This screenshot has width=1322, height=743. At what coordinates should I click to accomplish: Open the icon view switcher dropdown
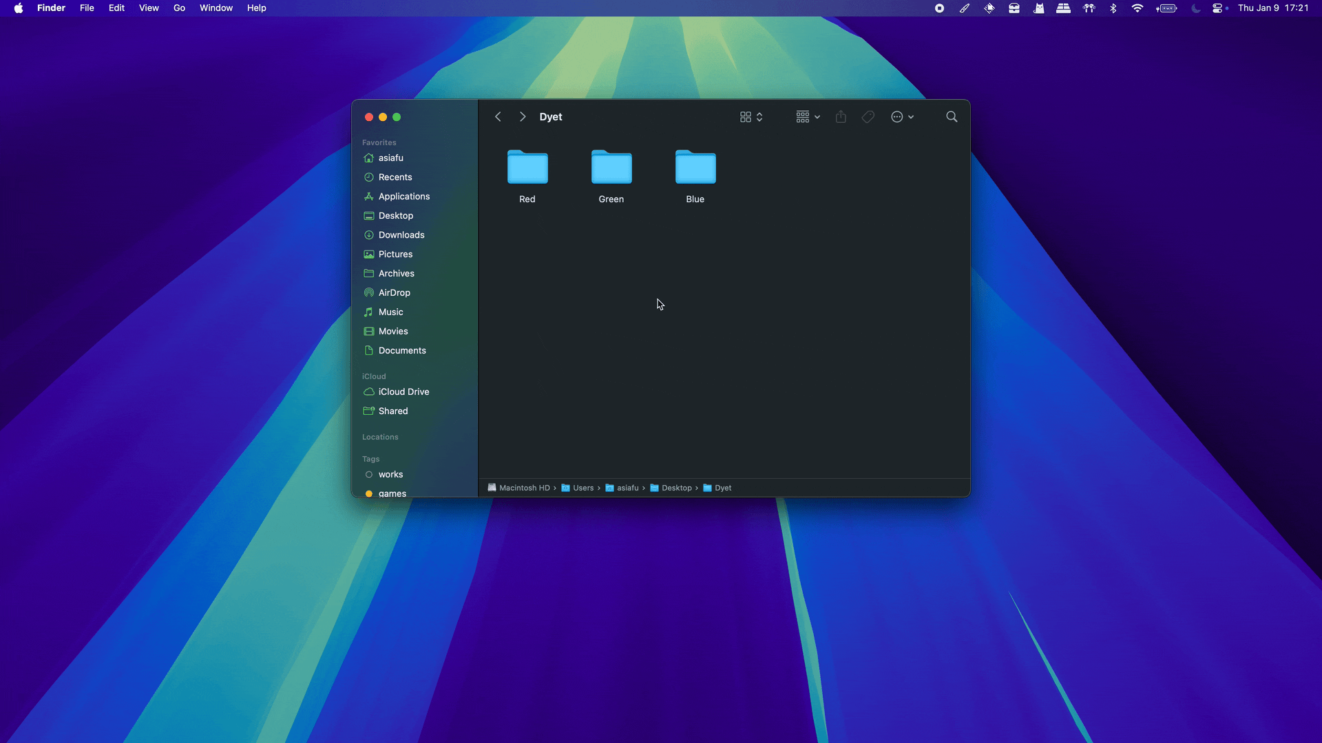[751, 117]
